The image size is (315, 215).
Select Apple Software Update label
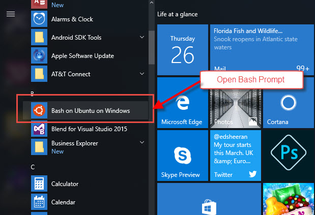coord(82,56)
